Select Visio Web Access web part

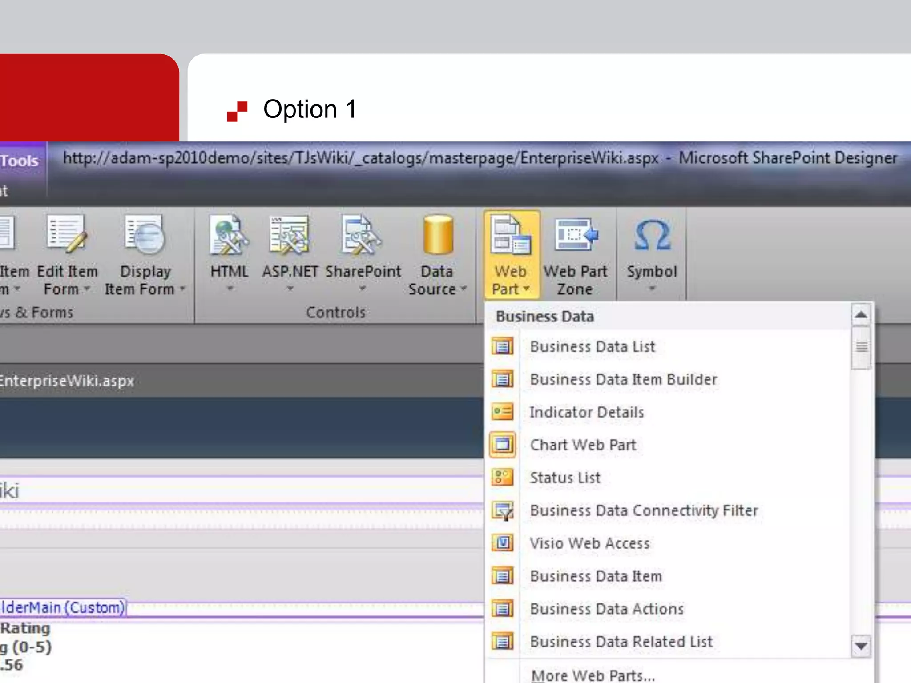pos(589,543)
